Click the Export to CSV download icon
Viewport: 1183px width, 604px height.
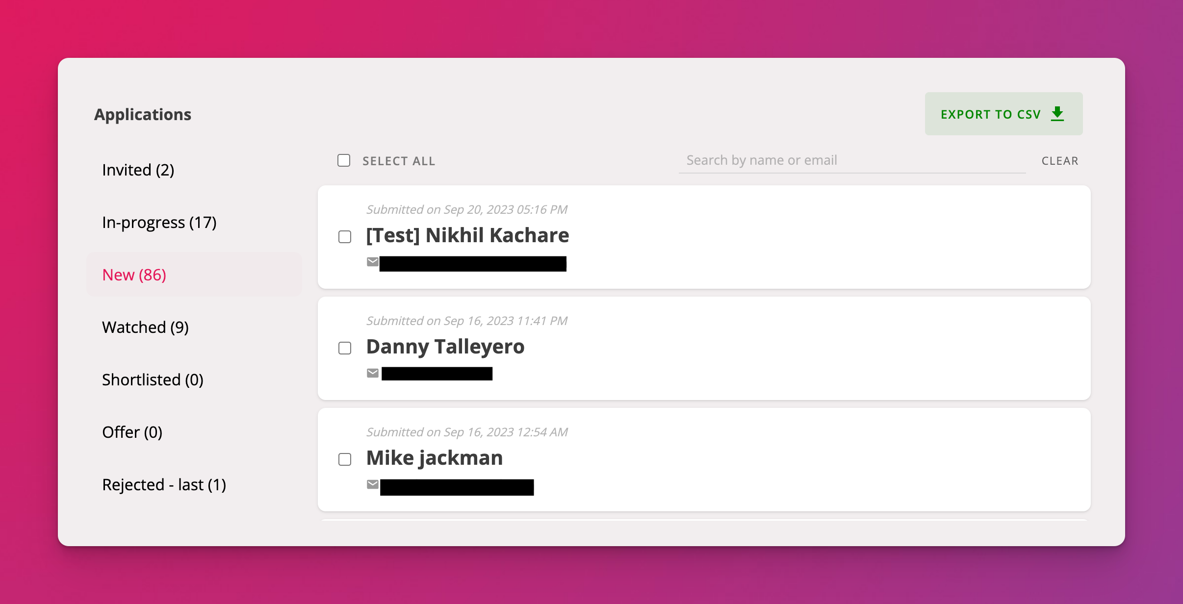pyautogui.click(x=1057, y=114)
